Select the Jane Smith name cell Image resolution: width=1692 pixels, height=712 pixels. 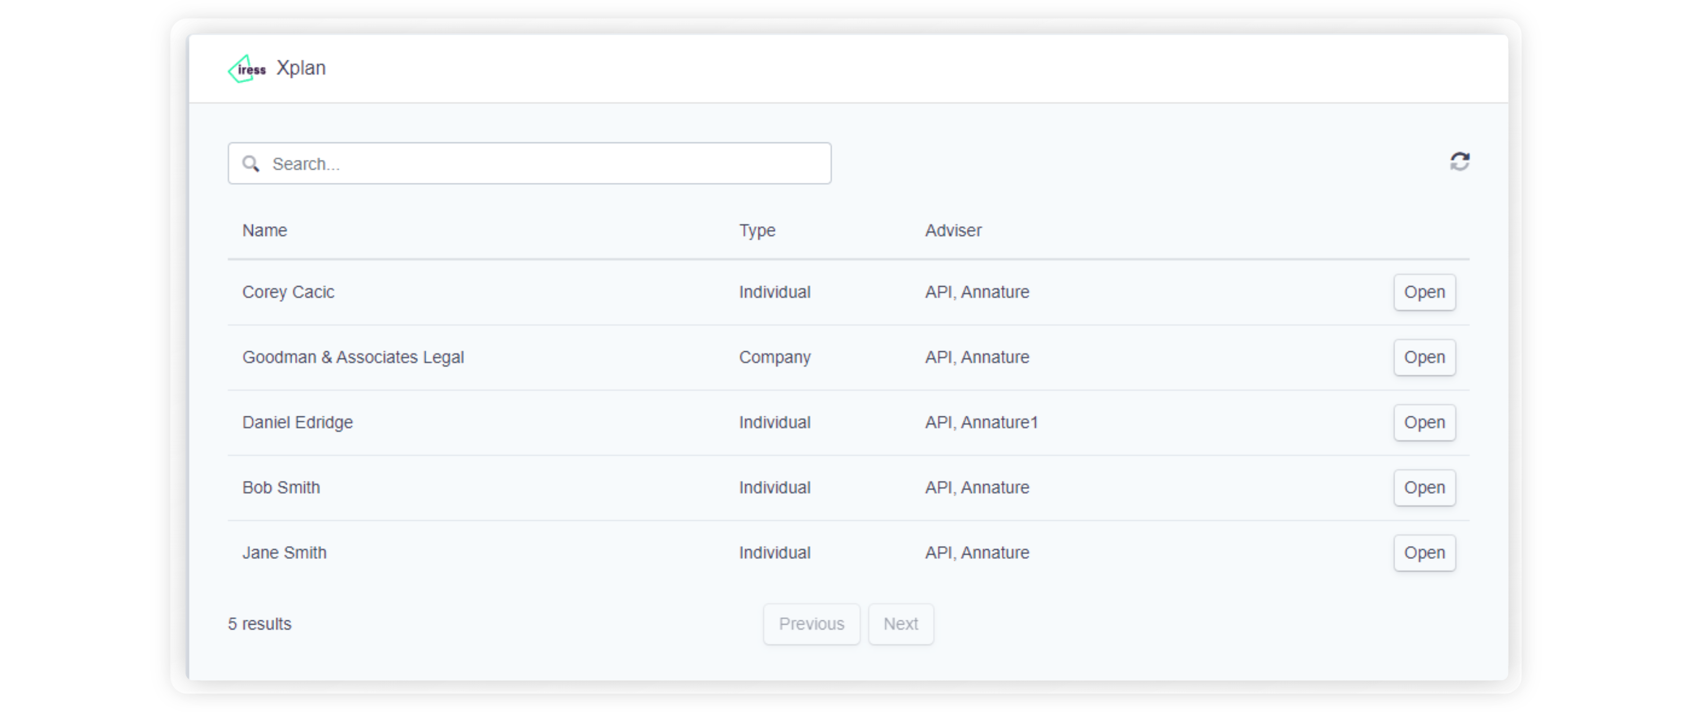(x=285, y=553)
